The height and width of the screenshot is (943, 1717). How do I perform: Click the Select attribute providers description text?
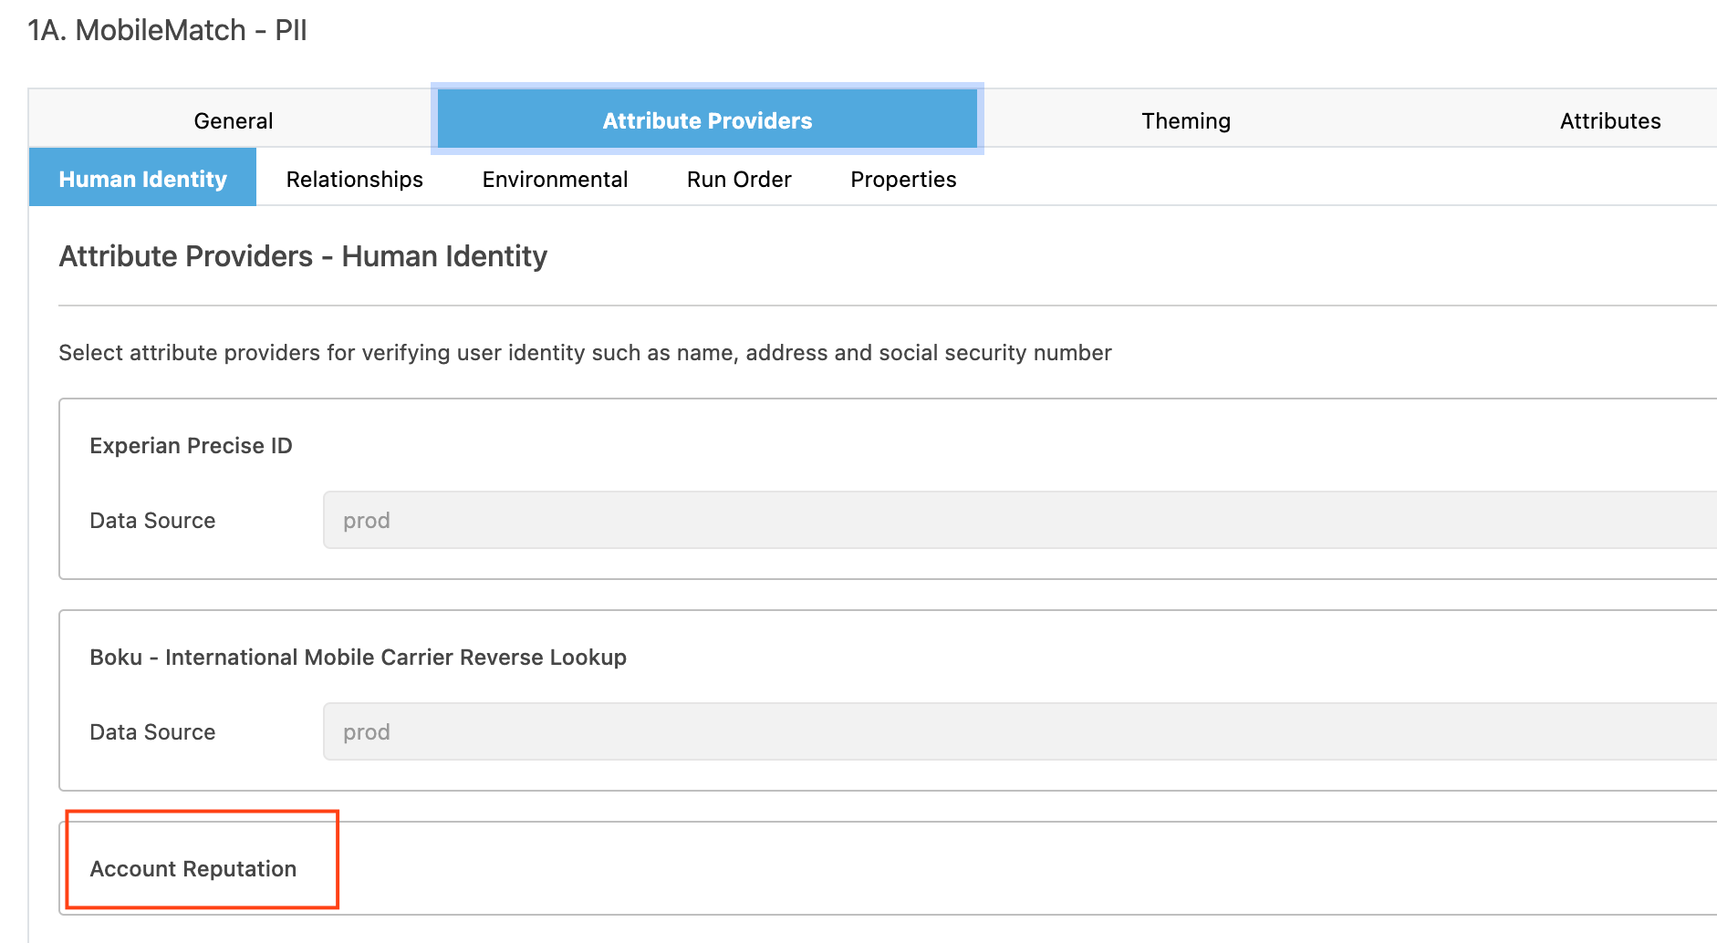pos(585,353)
